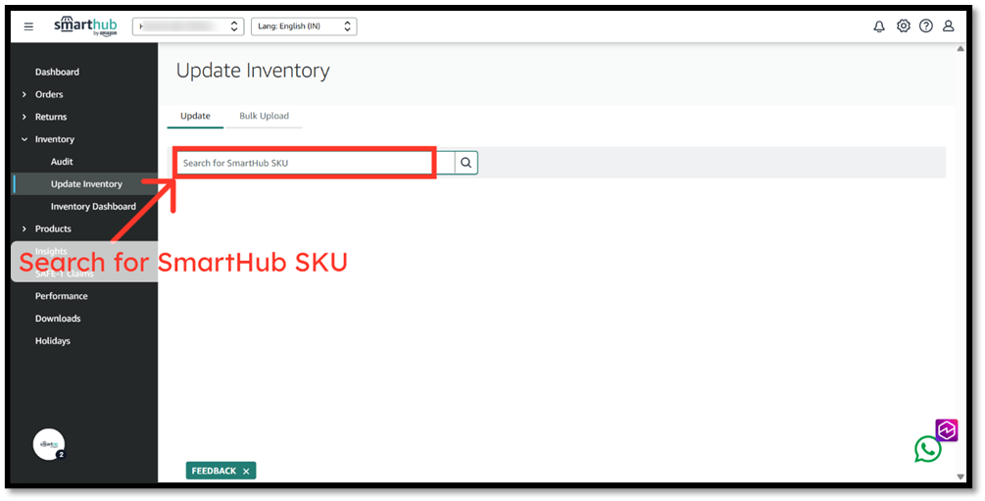Select Update Inventory in sidebar
Image resolution: width=985 pixels, height=501 pixels.
86,184
